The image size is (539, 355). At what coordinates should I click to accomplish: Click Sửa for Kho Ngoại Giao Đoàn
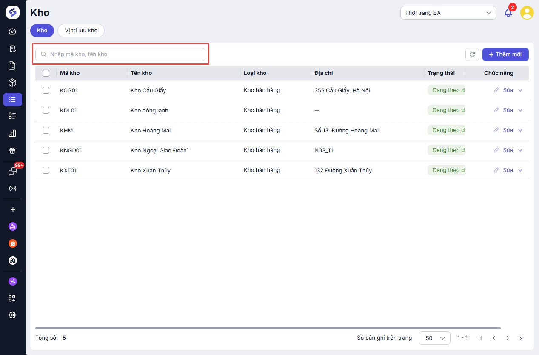(x=508, y=150)
